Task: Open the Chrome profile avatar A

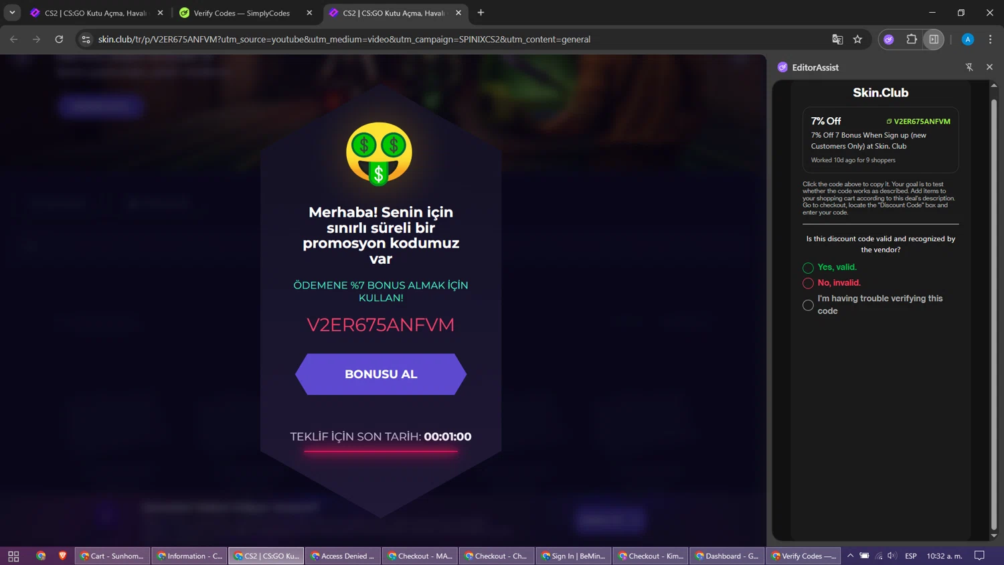Action: pyautogui.click(x=968, y=39)
